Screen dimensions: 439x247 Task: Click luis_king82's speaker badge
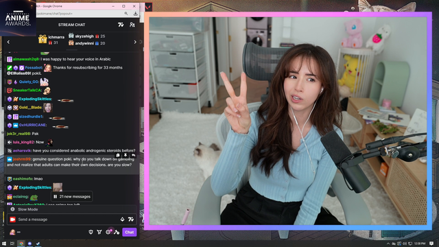(x=10, y=142)
